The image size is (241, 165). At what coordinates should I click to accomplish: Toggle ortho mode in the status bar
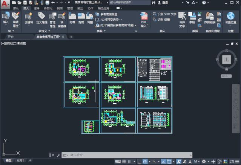(139, 162)
